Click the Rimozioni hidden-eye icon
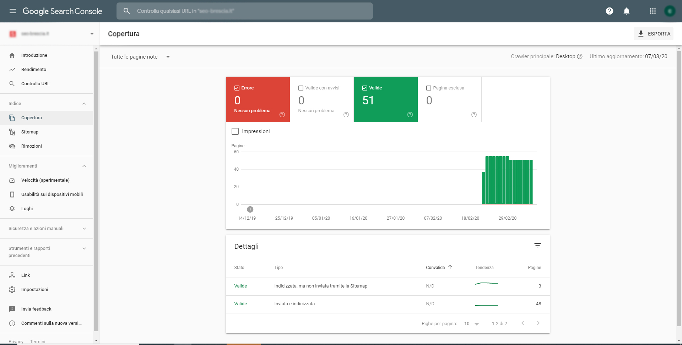Image resolution: width=682 pixels, height=345 pixels. [12, 146]
